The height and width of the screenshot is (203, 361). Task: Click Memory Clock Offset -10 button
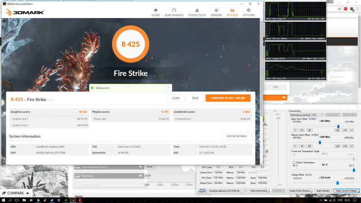[x=302, y=146]
